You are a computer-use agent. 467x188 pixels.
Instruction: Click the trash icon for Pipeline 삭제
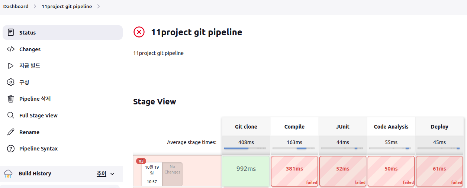(x=11, y=99)
